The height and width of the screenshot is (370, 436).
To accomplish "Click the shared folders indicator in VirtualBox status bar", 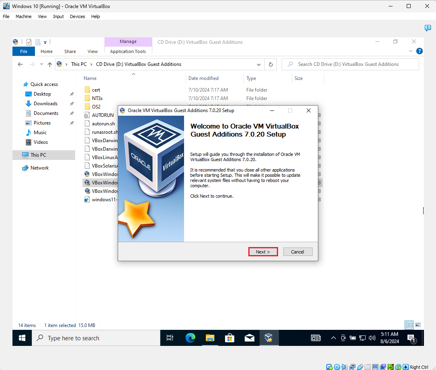I will click(x=368, y=367).
